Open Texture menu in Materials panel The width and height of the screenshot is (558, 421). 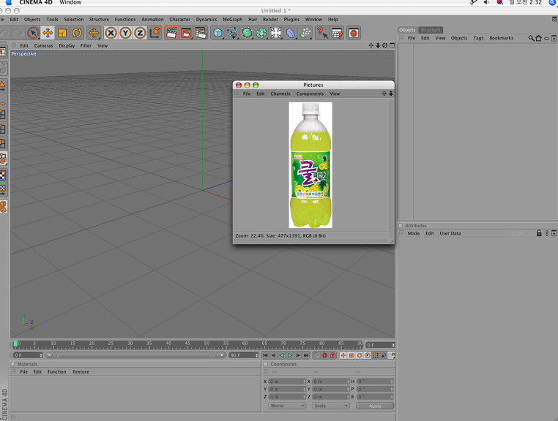click(81, 371)
